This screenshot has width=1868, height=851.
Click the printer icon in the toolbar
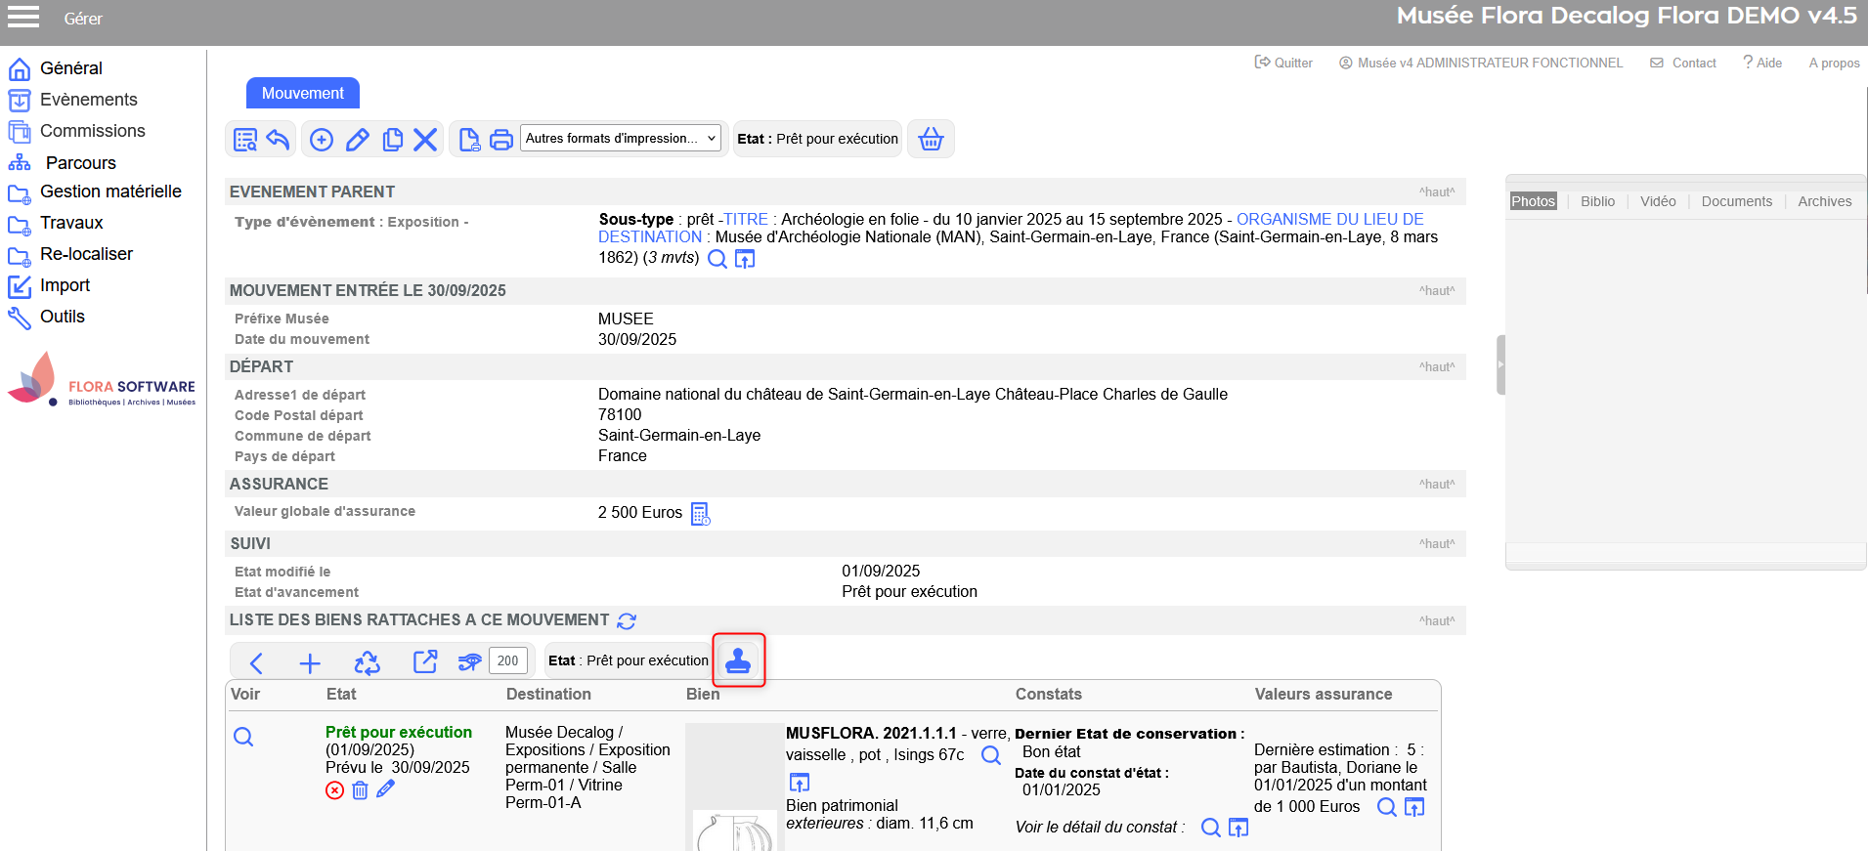tap(500, 140)
